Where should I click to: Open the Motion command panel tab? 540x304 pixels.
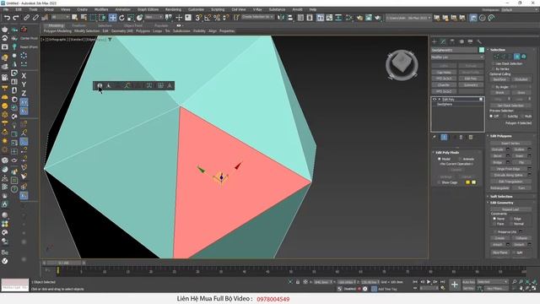(x=462, y=41)
